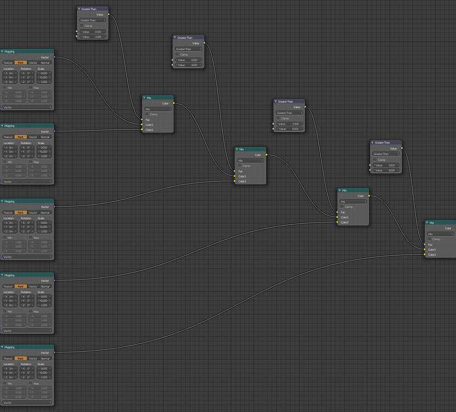Enable Clamp in the 8.000 Greater Than node
The width and height of the screenshot is (456, 412).
375,159
